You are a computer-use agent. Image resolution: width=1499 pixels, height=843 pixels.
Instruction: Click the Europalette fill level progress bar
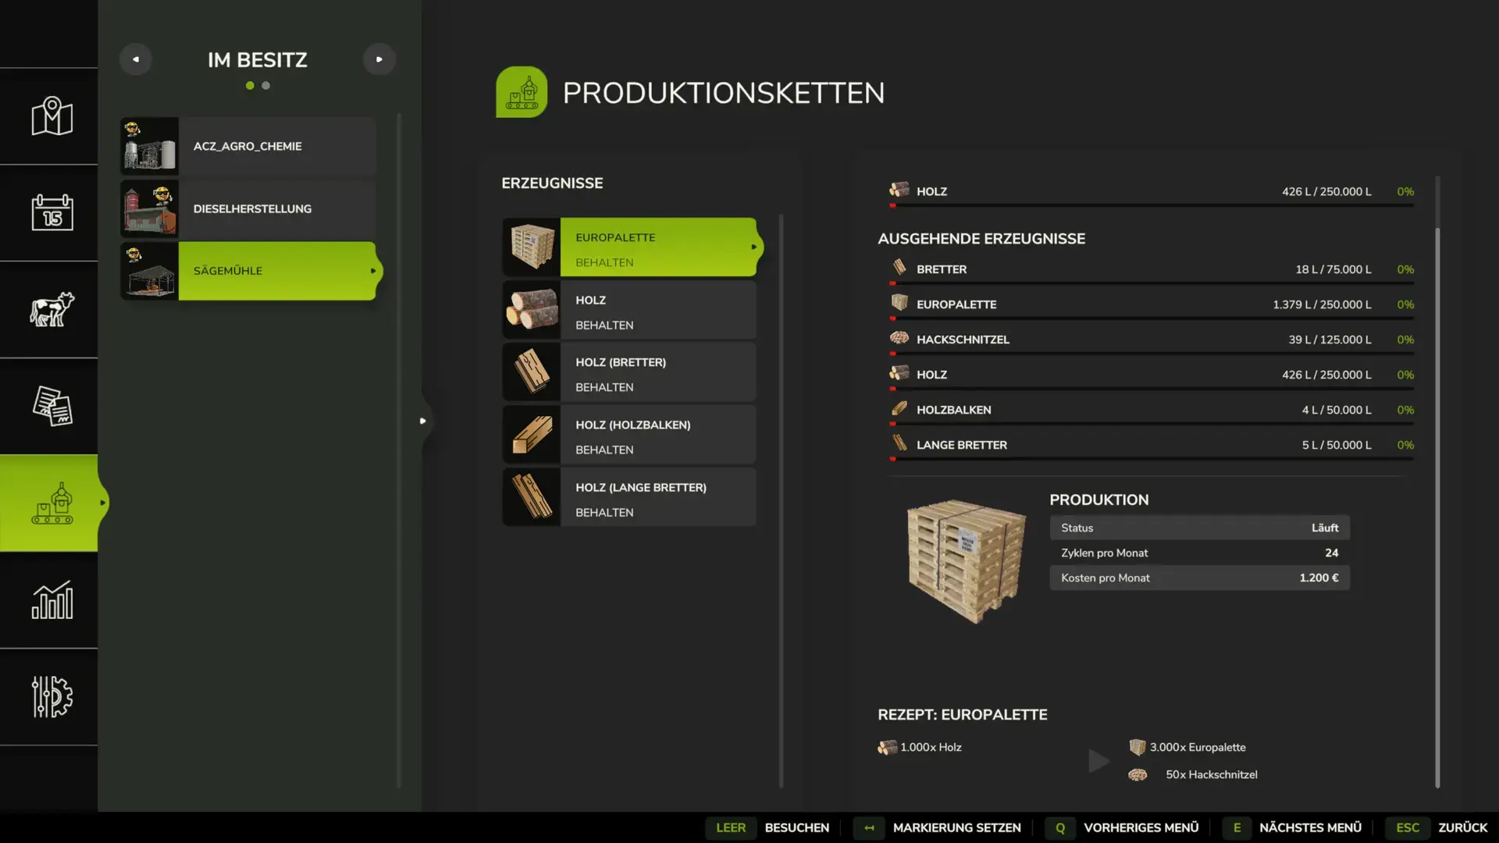click(x=1152, y=318)
